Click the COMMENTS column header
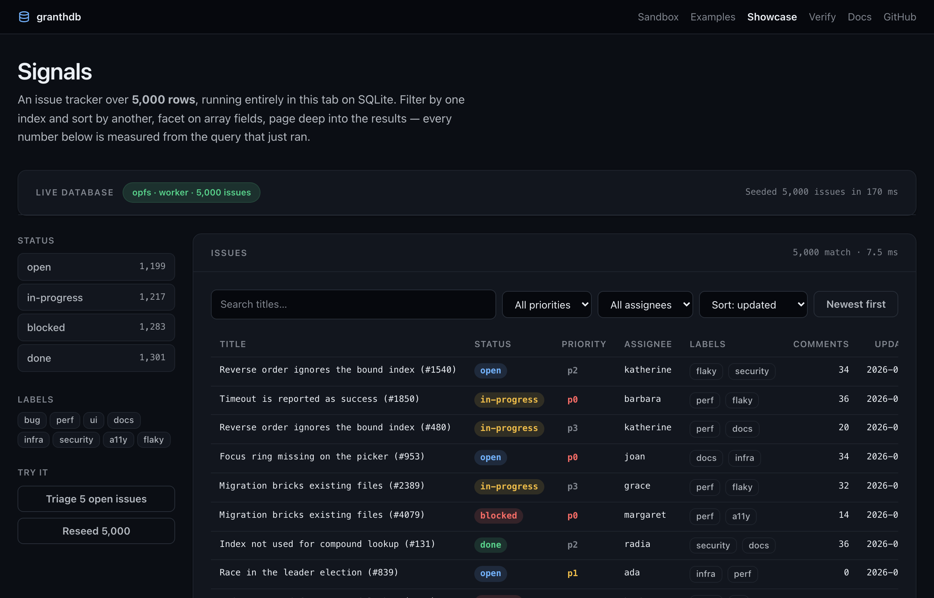 pyautogui.click(x=821, y=344)
